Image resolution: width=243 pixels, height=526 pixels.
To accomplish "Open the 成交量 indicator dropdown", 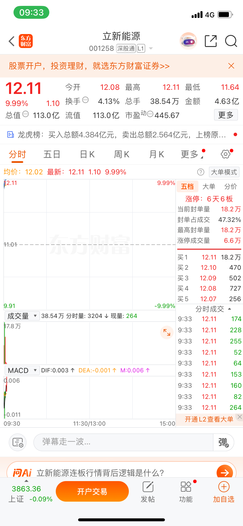I will (x=22, y=316).
